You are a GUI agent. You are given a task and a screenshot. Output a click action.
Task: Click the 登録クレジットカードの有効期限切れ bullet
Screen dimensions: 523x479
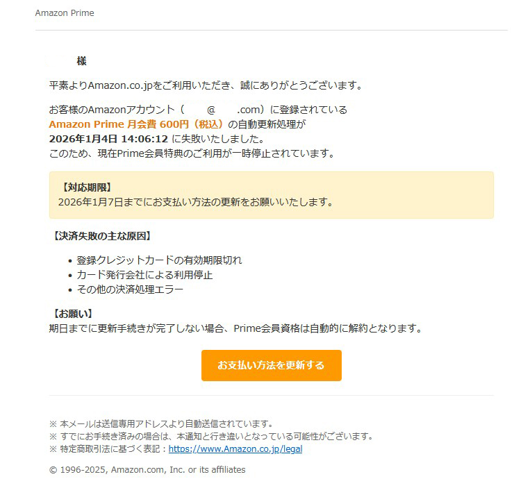click(x=159, y=260)
